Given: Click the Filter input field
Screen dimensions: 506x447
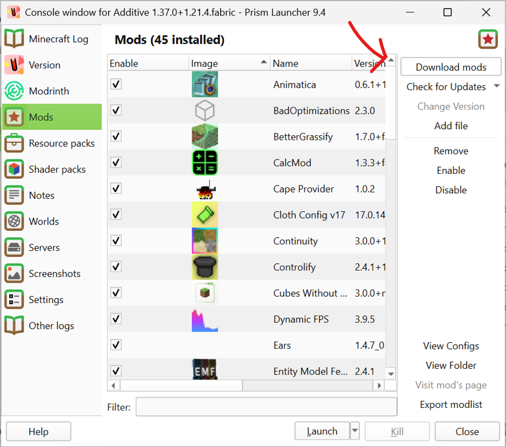Looking at the screenshot, I should [x=266, y=407].
